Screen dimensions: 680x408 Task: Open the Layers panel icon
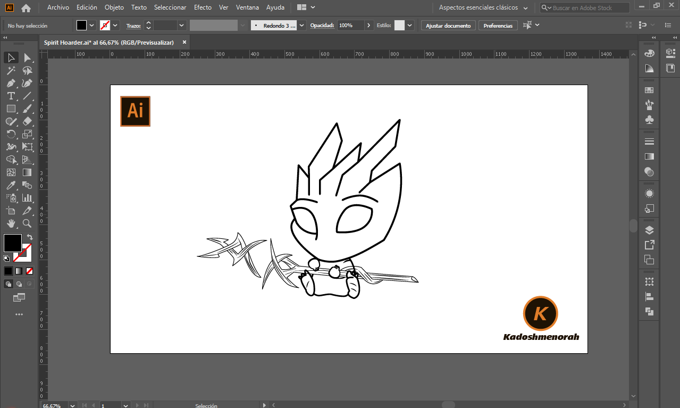(x=649, y=230)
